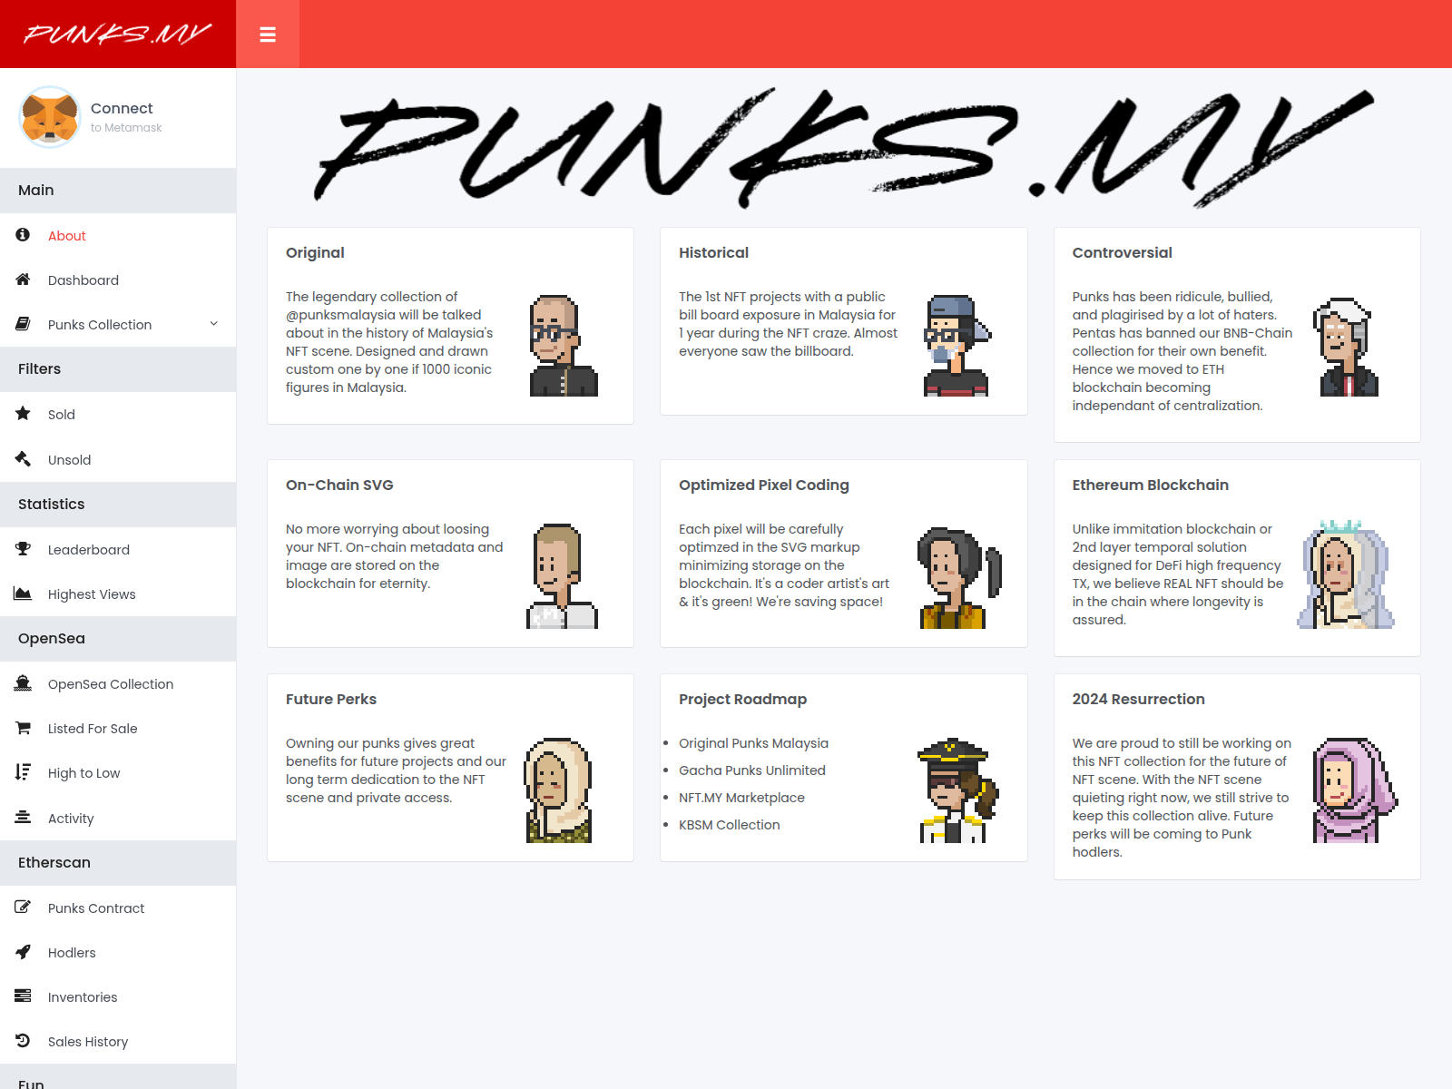Toggle the sidebar with the hamburger menu icon
The height and width of the screenshot is (1089, 1452).
(x=268, y=34)
